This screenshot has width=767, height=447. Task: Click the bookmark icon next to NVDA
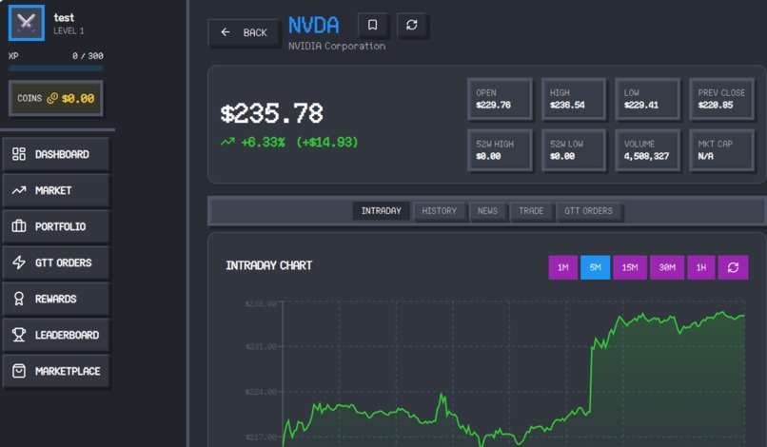(373, 25)
